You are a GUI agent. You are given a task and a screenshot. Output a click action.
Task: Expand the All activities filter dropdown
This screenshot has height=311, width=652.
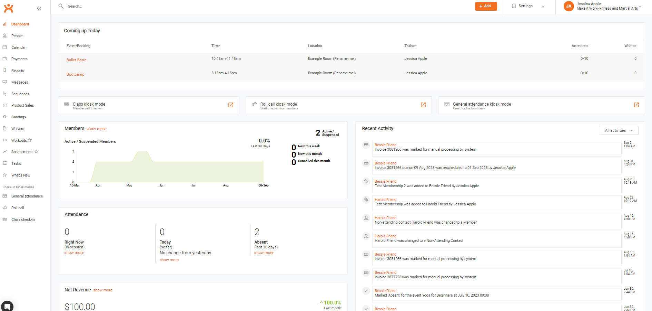[619, 130]
